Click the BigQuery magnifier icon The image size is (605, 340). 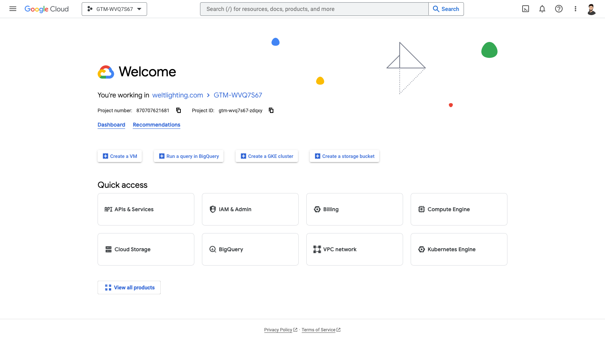tap(213, 249)
